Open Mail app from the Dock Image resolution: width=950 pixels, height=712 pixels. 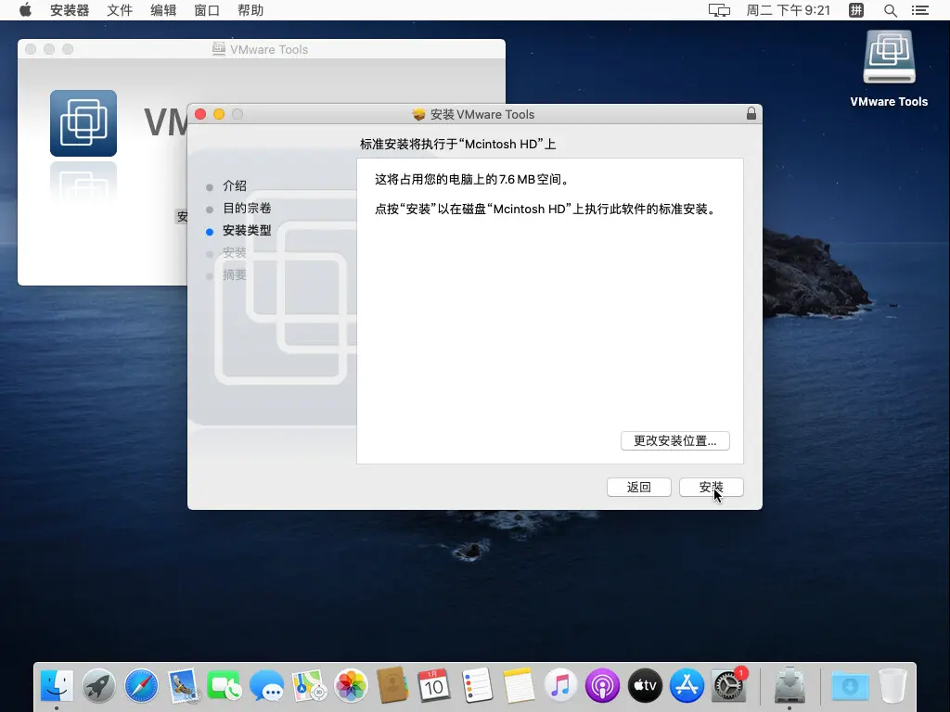[x=183, y=686]
